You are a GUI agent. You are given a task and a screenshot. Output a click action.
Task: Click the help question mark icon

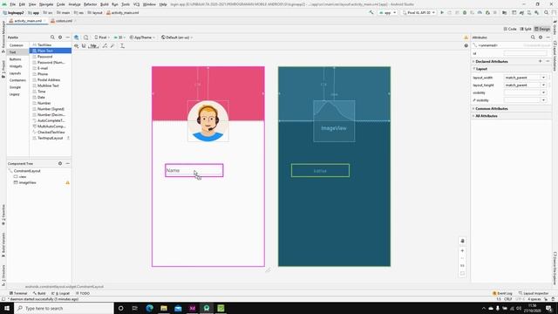[466, 45]
